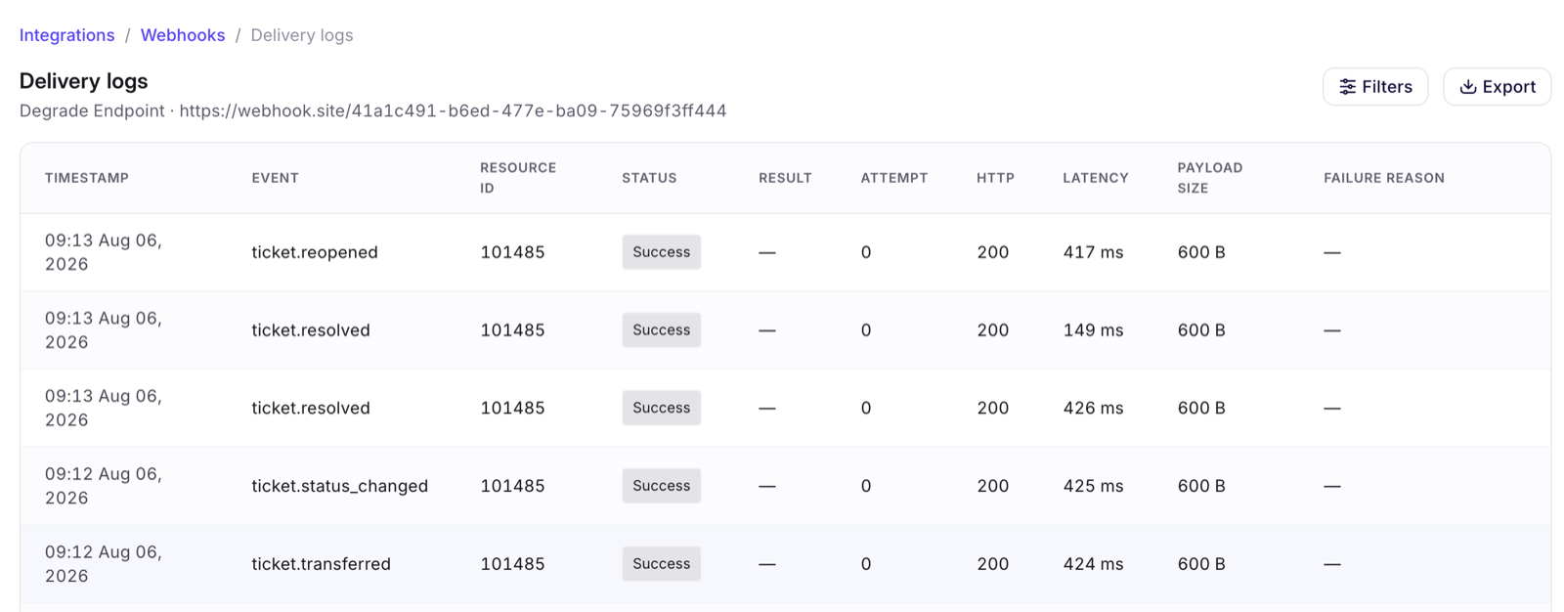The width and height of the screenshot is (1564, 612).
Task: Click the Success badge for ticket.transferred
Action: tap(662, 564)
